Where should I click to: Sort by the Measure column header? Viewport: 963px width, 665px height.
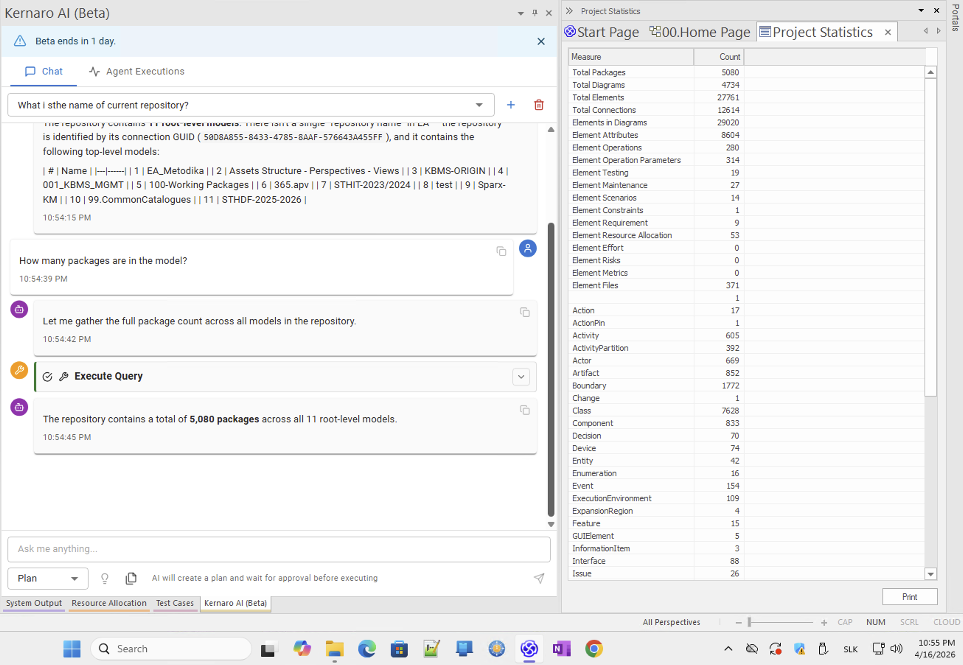coord(631,57)
